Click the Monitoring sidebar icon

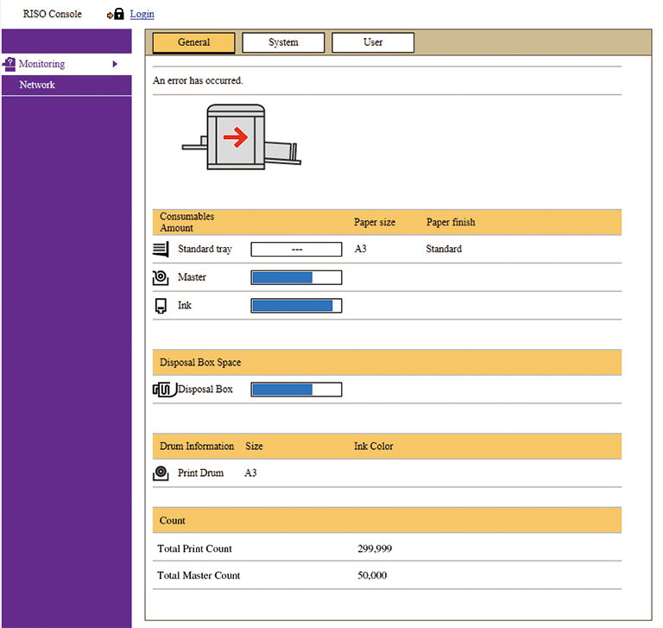click(9, 64)
